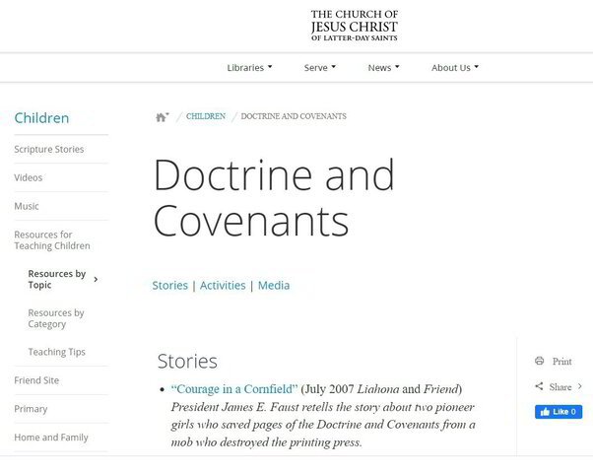The height and width of the screenshot is (473, 593).
Task: Select Resources by Category sidebar item
Action: pyautogui.click(x=56, y=318)
